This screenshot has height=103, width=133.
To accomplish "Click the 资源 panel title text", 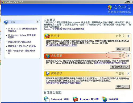I will [13, 22].
